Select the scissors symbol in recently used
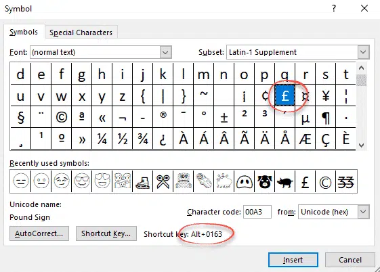This screenshot has width=380, height=272. (163, 181)
